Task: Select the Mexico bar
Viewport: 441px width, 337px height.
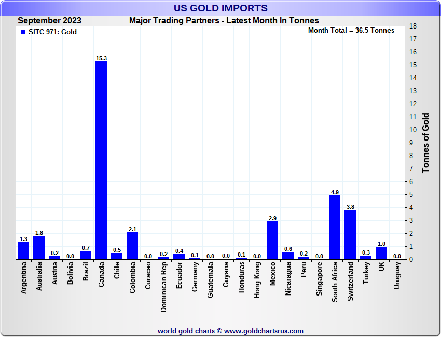Action: tap(272, 240)
